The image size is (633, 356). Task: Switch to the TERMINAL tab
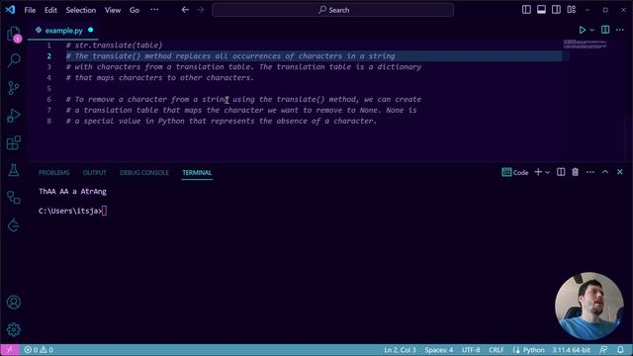click(x=197, y=173)
